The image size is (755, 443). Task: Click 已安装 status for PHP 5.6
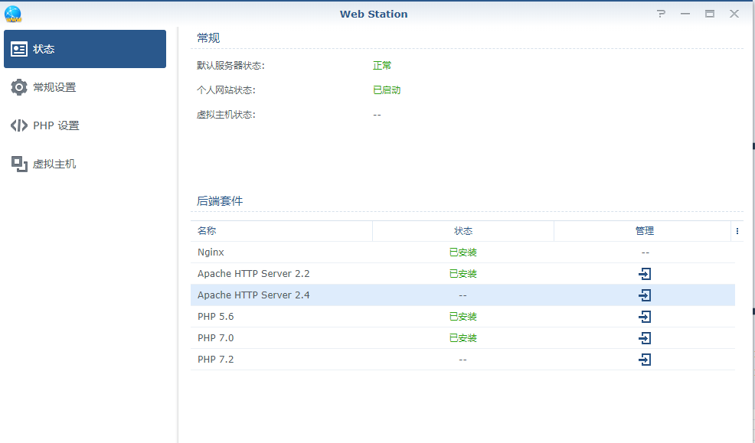click(462, 317)
